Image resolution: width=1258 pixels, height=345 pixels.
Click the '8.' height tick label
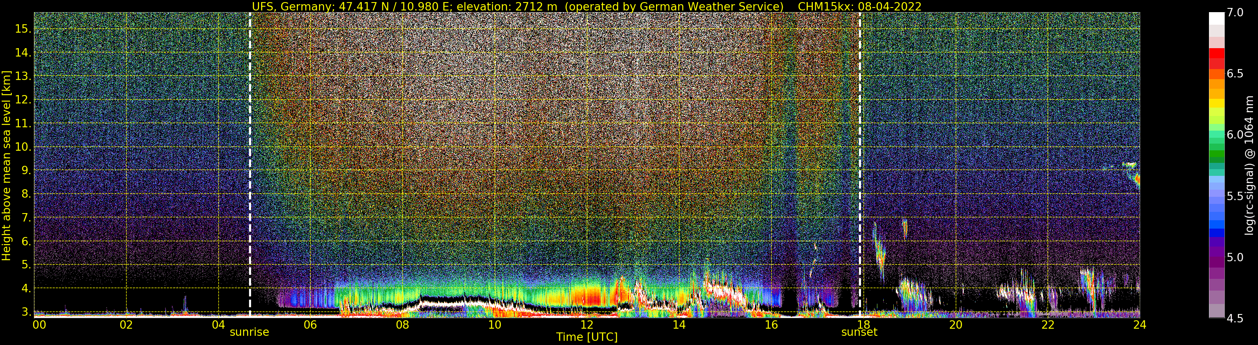[26, 194]
